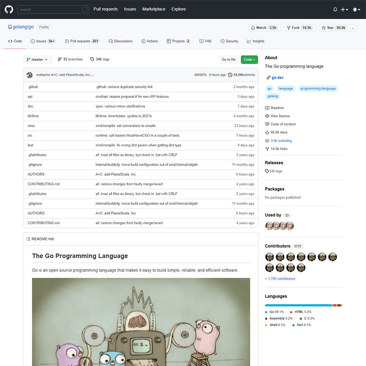Select the Code tab
This screenshot has height=366, width=366.
(15, 41)
